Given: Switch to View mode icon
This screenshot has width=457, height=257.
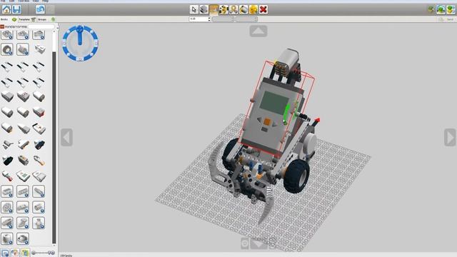Looking at the screenshot, I should (x=441, y=9).
